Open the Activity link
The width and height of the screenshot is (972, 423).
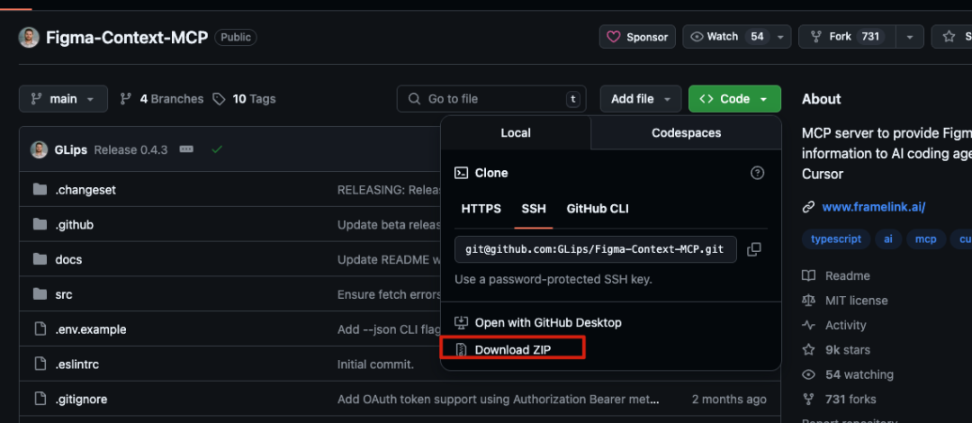click(x=834, y=325)
